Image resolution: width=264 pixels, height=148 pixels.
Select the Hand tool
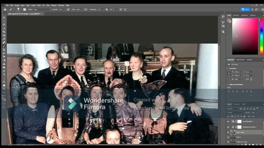[x=4, y=85]
